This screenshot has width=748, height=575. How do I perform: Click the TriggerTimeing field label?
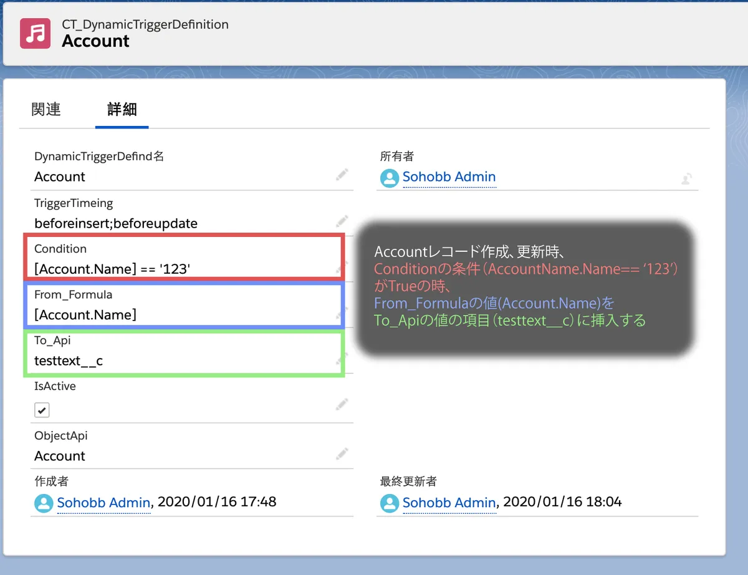tap(74, 203)
